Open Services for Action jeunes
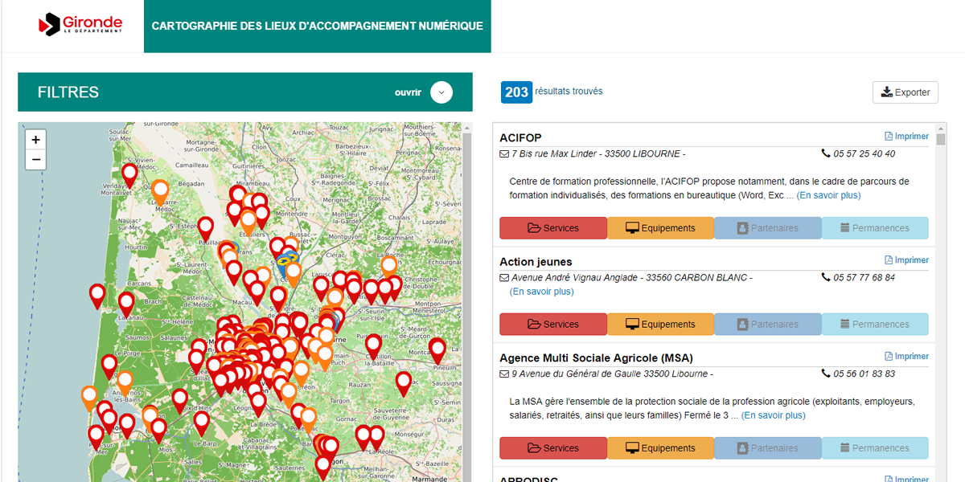The image size is (965, 482). pos(553,325)
